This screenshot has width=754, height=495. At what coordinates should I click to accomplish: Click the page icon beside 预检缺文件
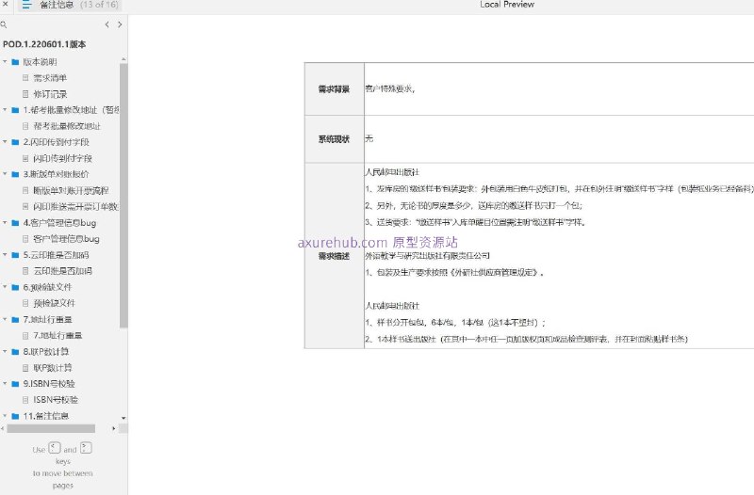(25, 303)
